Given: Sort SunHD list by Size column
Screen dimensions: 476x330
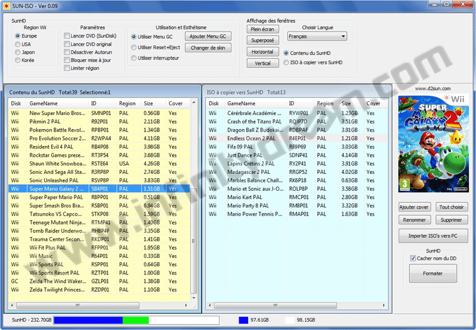Looking at the screenshot, I should [154, 103].
